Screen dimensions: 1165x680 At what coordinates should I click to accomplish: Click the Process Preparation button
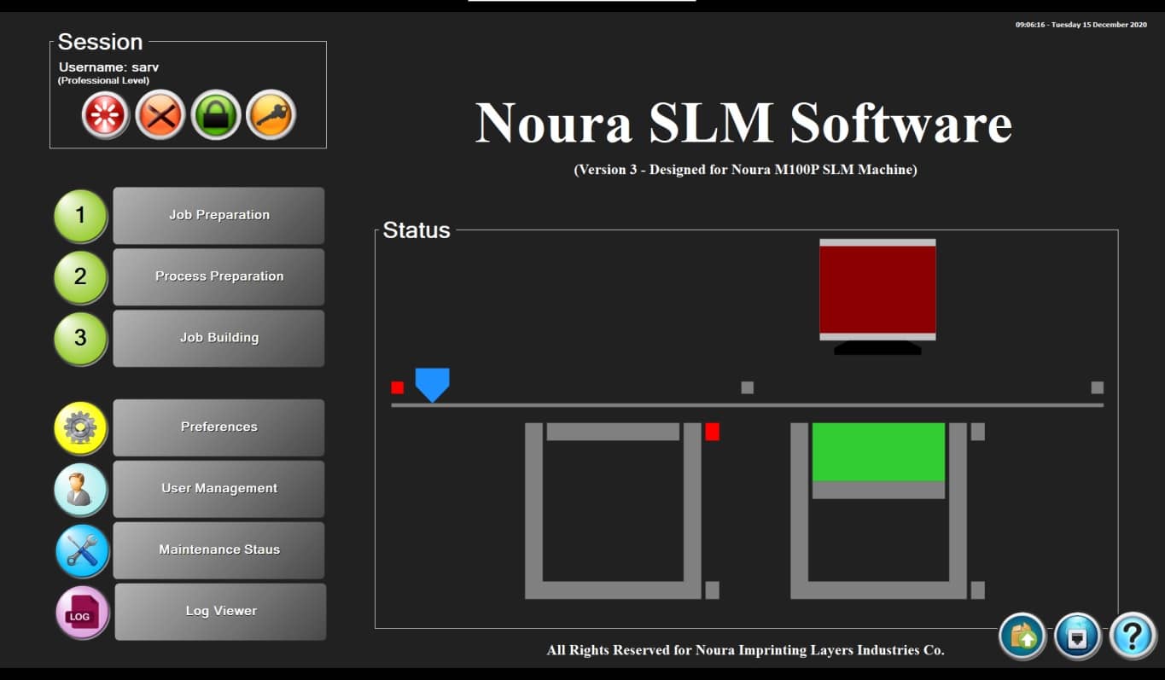click(218, 276)
